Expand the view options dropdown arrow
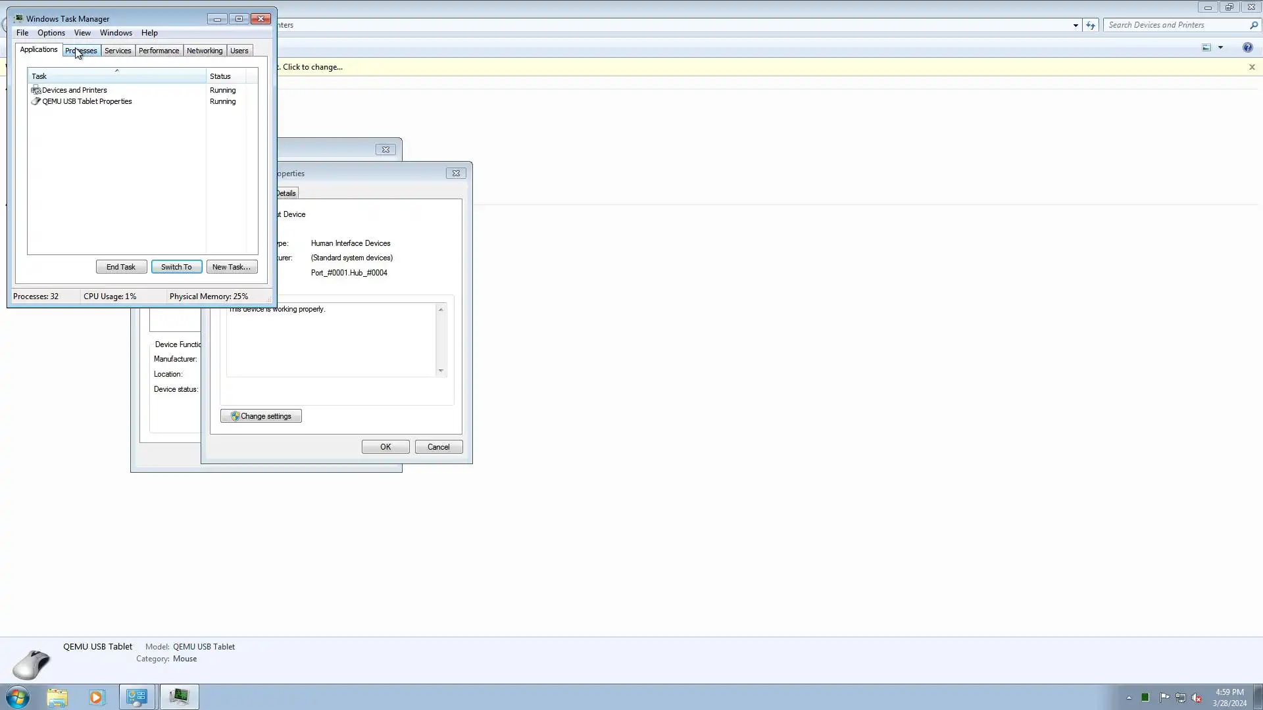 click(1220, 47)
